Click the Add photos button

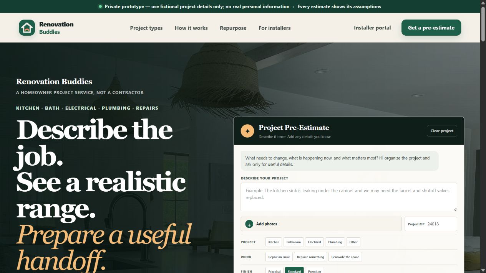point(321,224)
